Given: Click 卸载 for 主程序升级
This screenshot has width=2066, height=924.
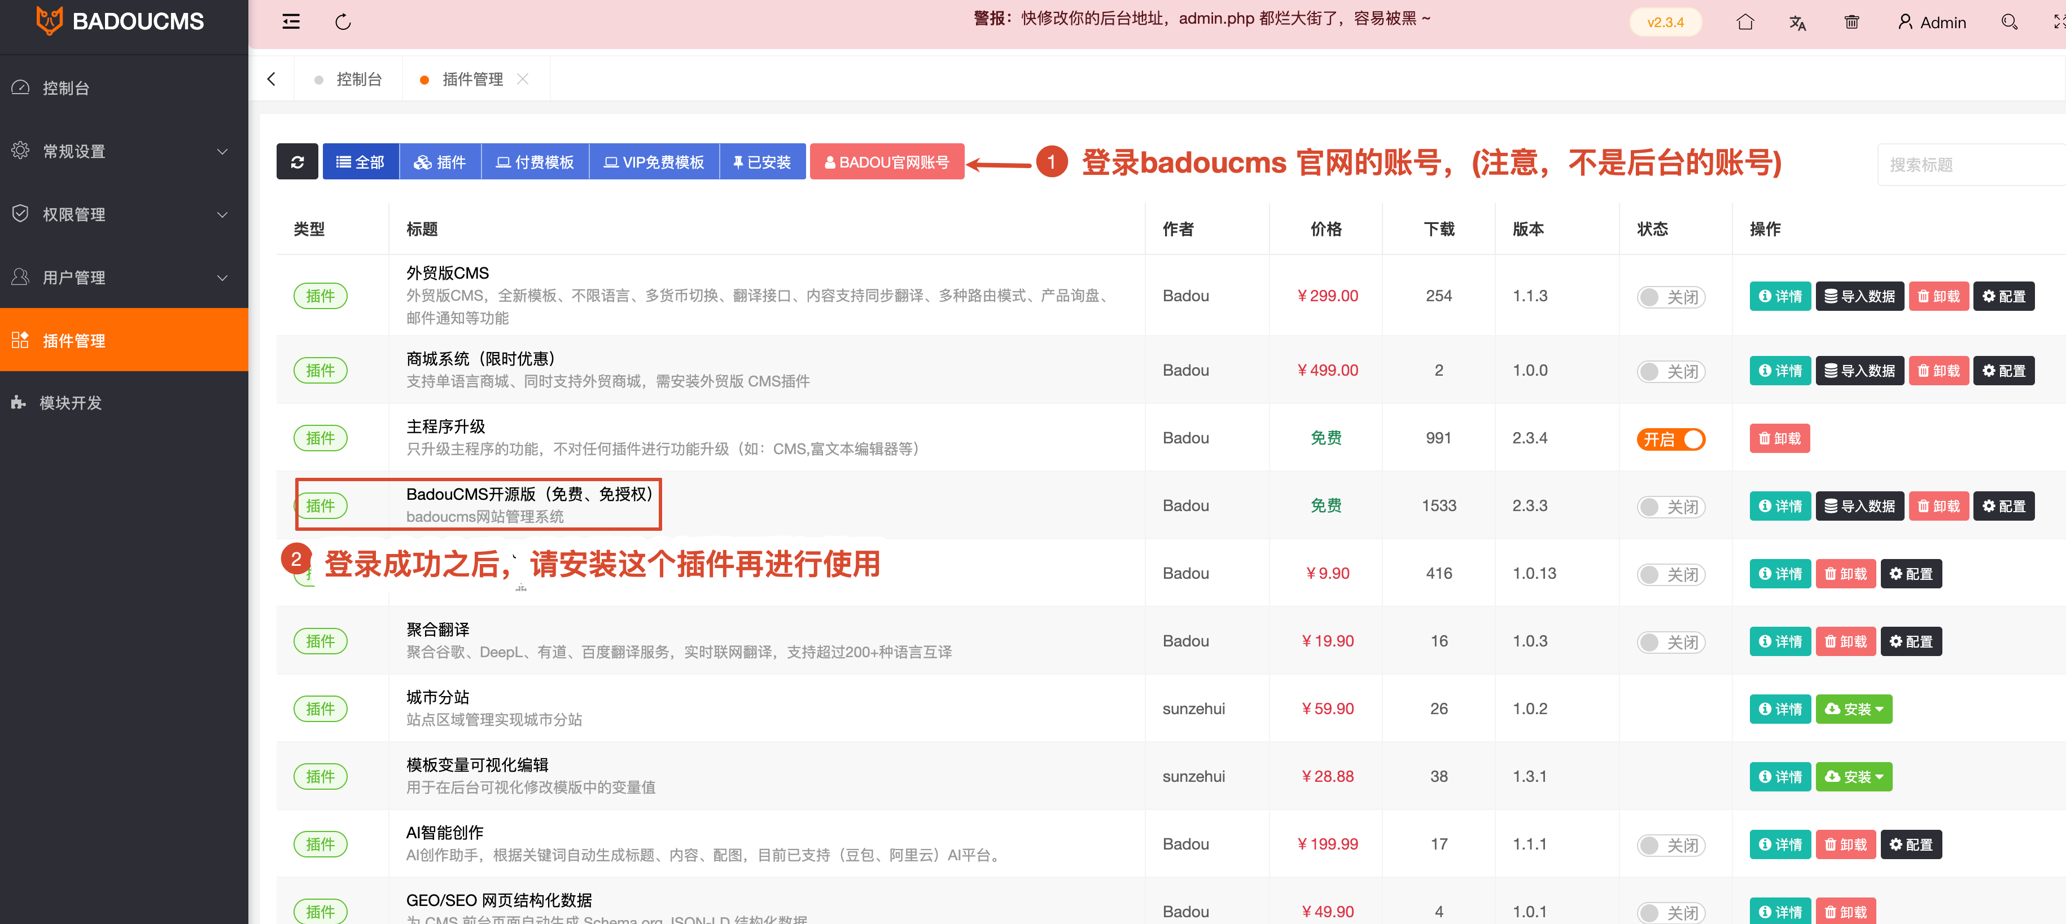Looking at the screenshot, I should pyautogui.click(x=1780, y=438).
